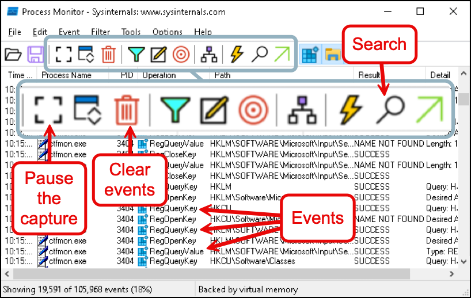The width and height of the screenshot is (471, 298).
Task: Open the Event menu
Action: [69, 32]
